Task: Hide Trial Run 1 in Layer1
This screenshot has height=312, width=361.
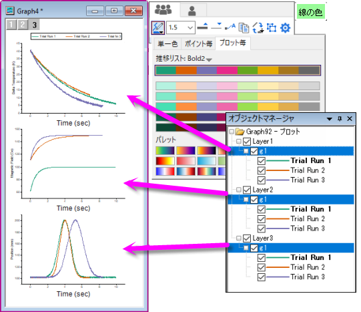Action: point(262,161)
